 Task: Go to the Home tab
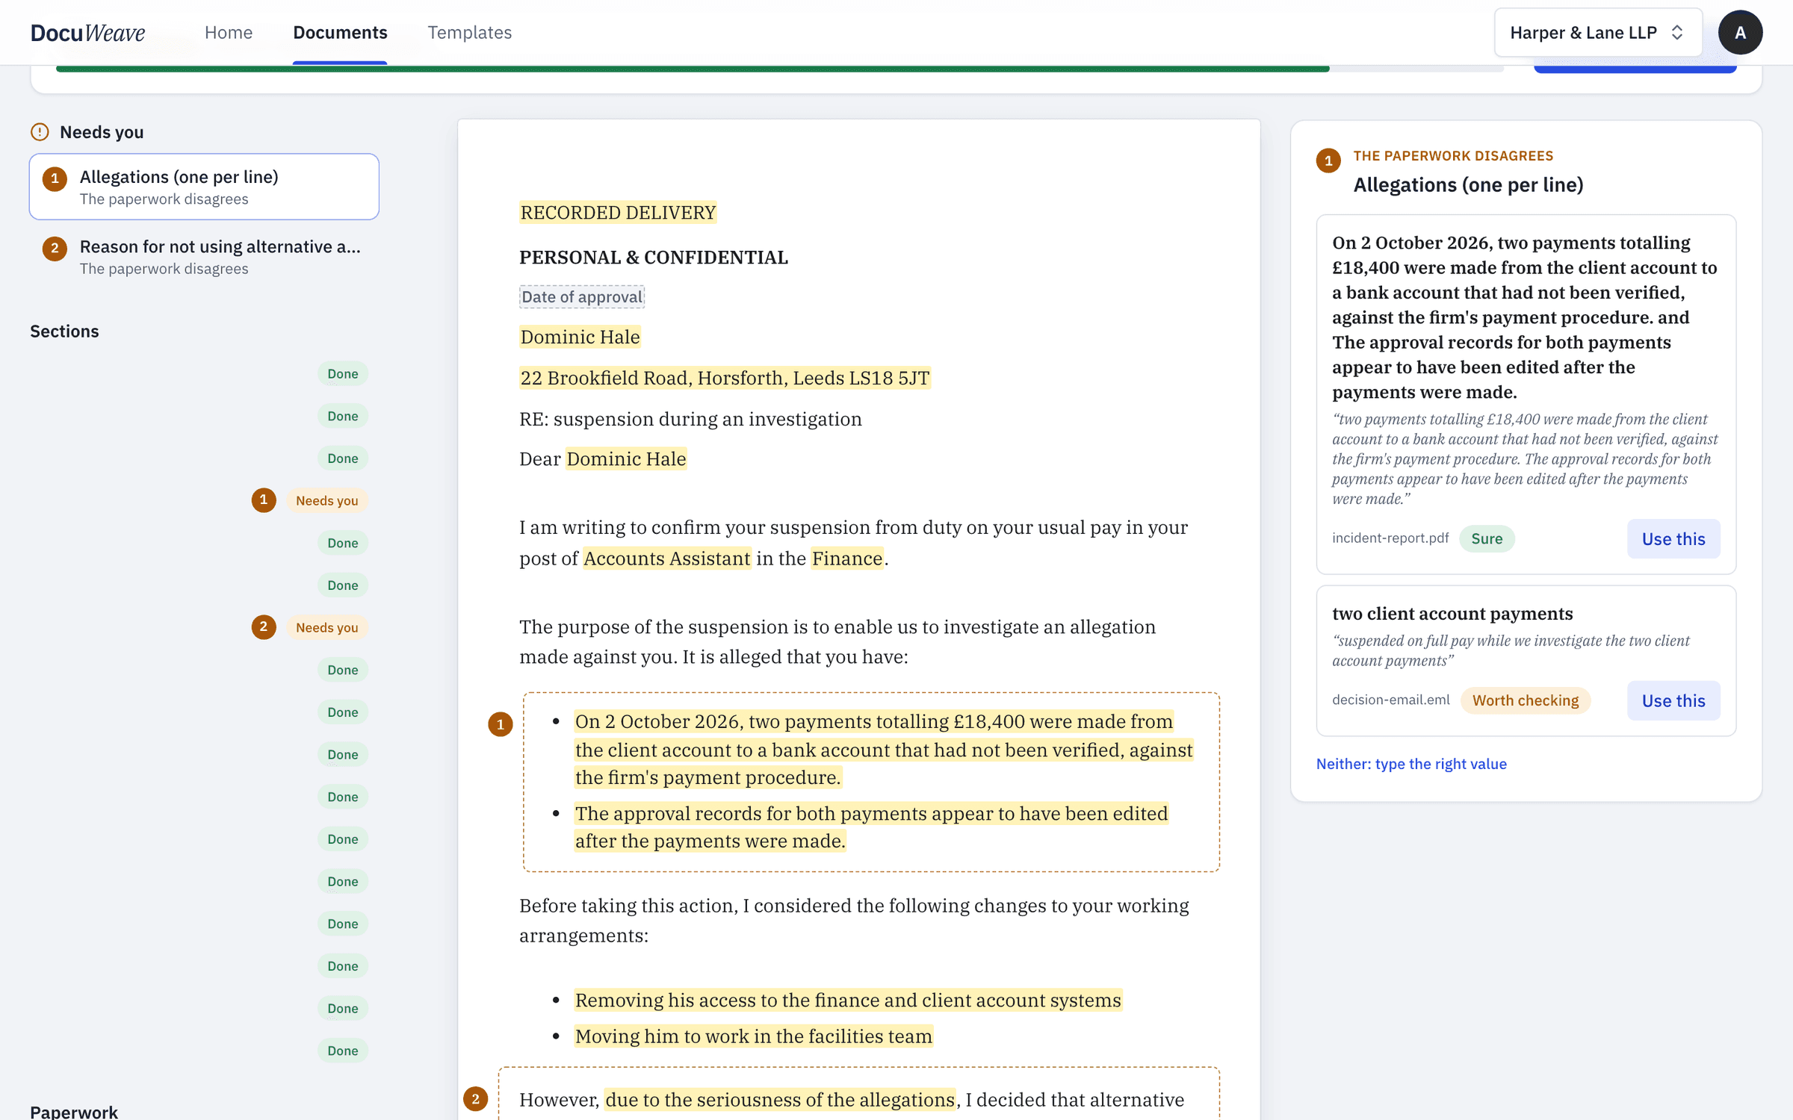(229, 33)
